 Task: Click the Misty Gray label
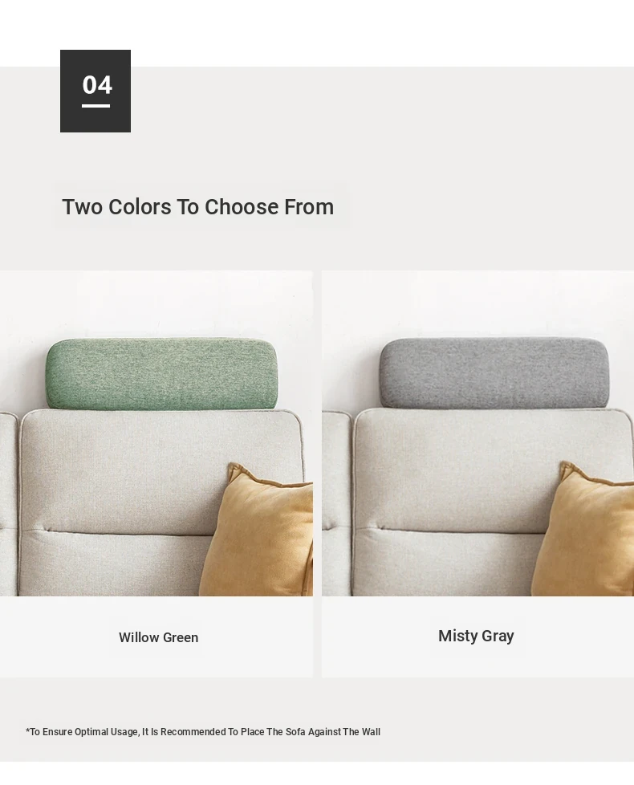pos(476,636)
